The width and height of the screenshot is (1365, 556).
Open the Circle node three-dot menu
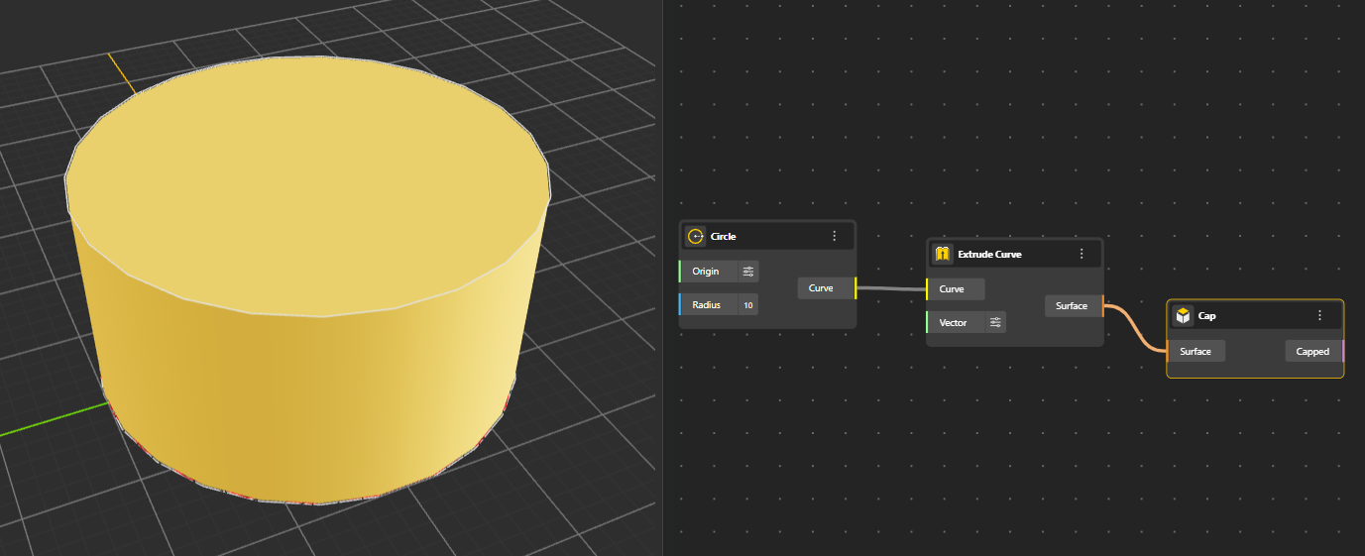tap(835, 236)
